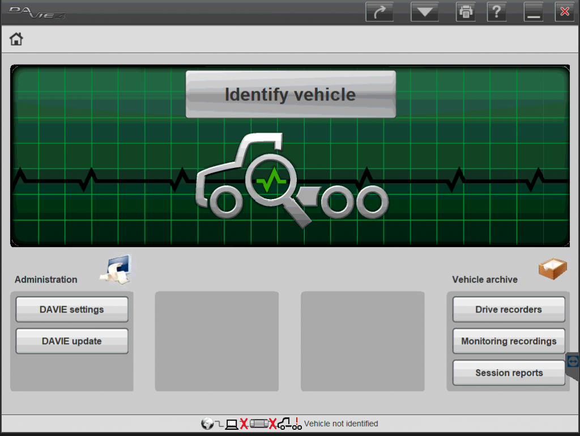
Task: Open Drive recorders
Action: 509,310
